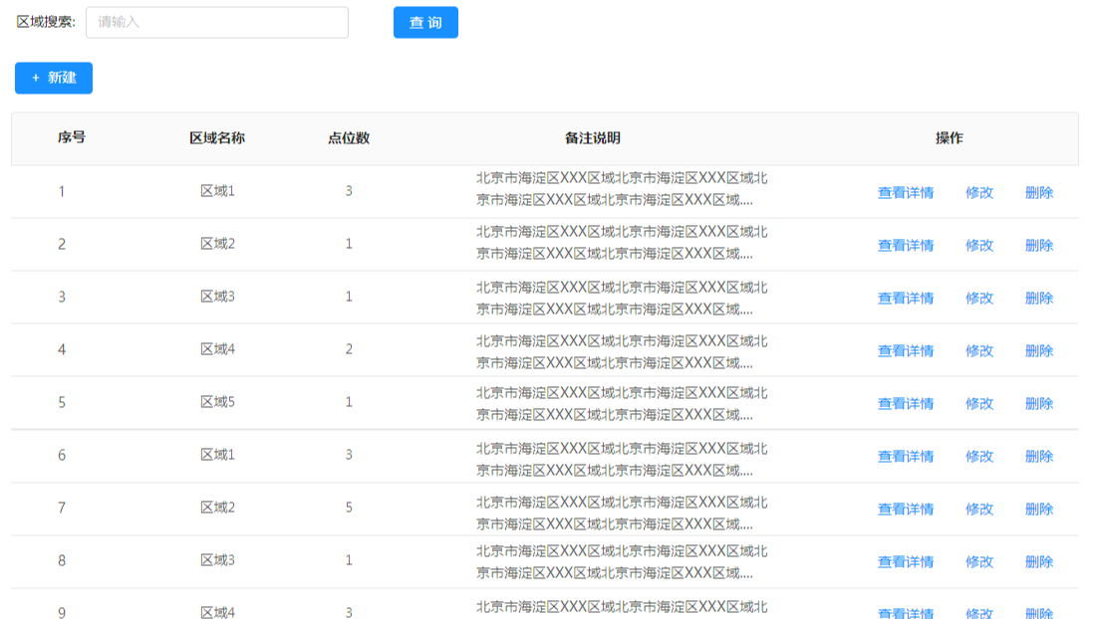View details of row 2 区域2

(x=905, y=246)
